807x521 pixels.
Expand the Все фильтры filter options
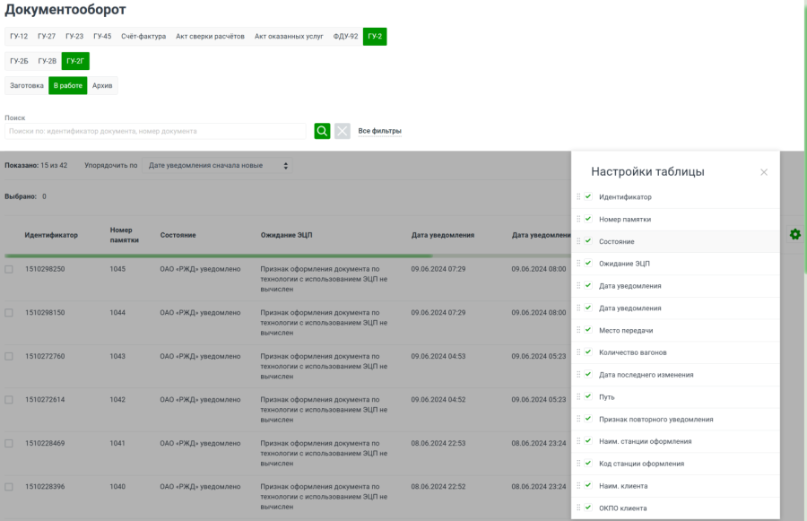click(379, 131)
